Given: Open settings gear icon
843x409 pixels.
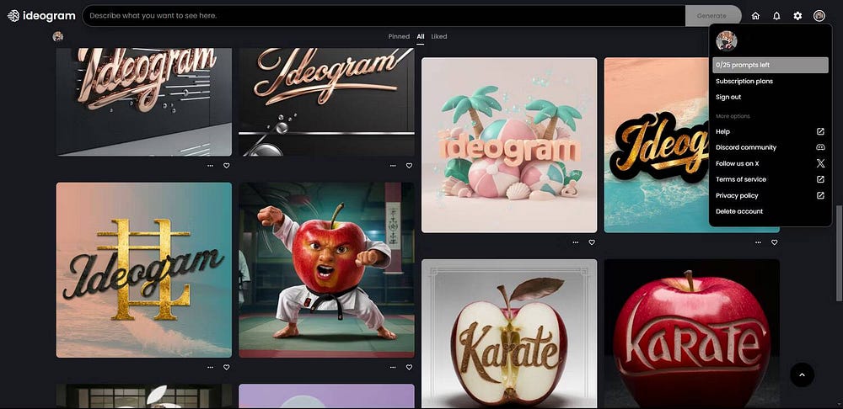Looking at the screenshot, I should point(797,16).
